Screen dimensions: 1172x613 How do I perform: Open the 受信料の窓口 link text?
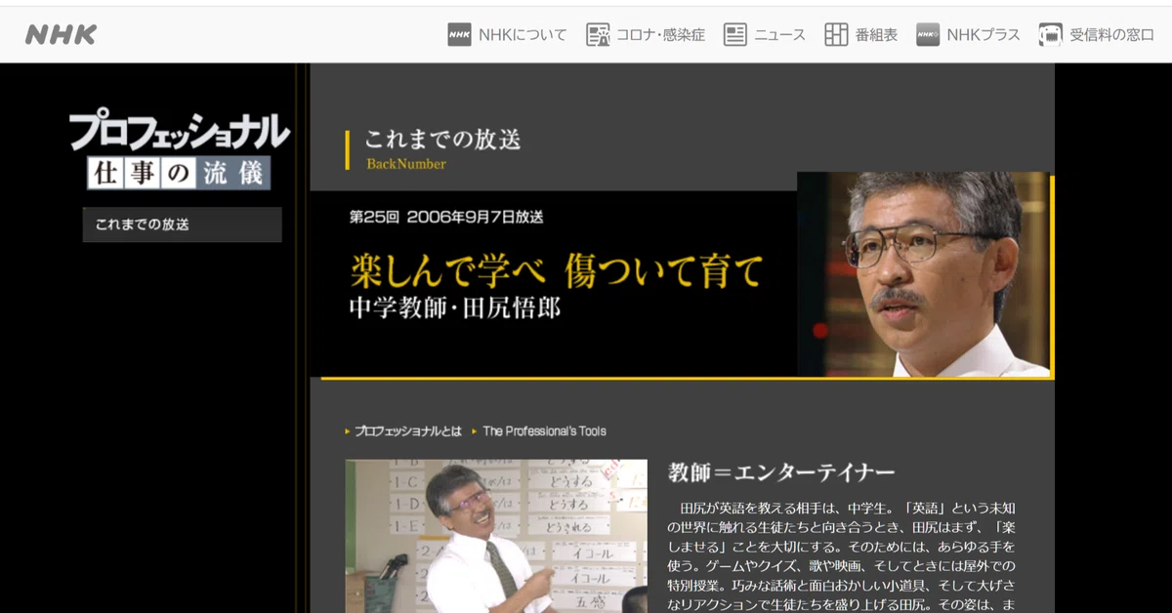[x=1111, y=35]
